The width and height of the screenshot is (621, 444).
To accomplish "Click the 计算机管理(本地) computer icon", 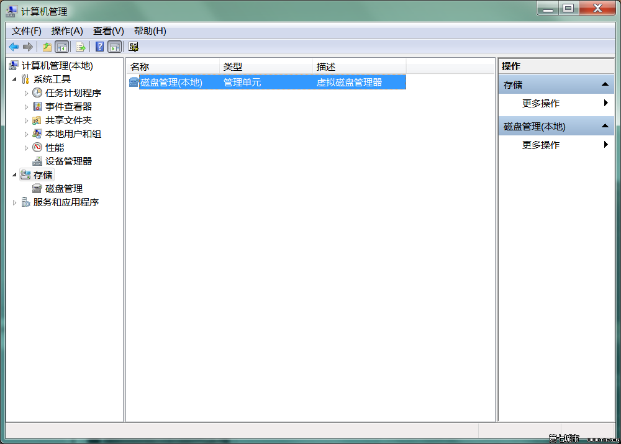I will tap(14, 65).
